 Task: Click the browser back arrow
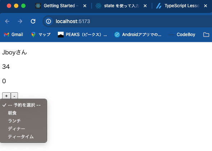7,21
